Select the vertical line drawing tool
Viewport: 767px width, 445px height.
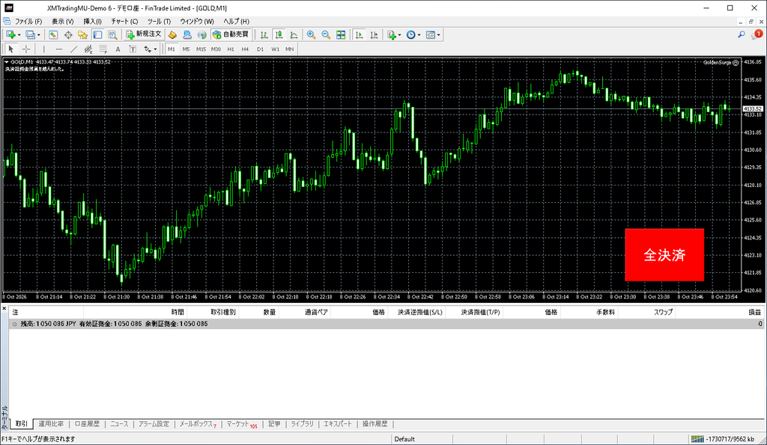pyautogui.click(x=43, y=49)
